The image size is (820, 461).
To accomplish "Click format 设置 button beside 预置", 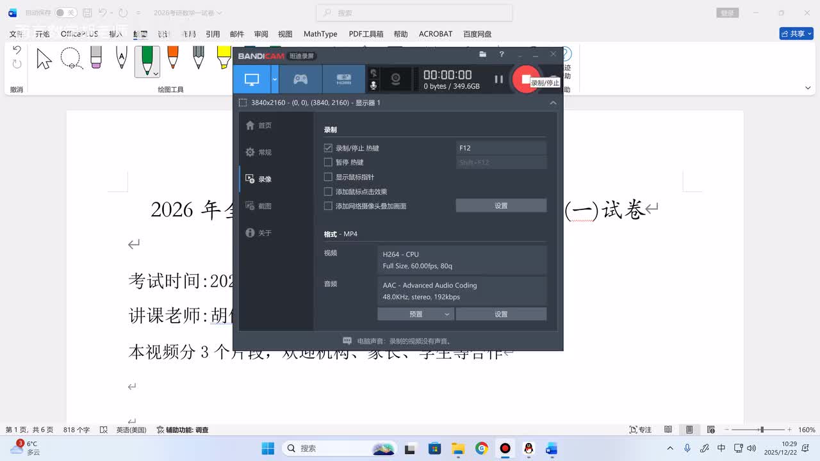I will point(501,314).
